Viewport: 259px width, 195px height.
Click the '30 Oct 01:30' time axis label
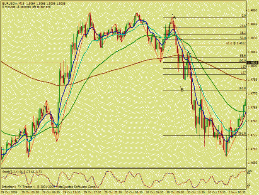(134, 193)
